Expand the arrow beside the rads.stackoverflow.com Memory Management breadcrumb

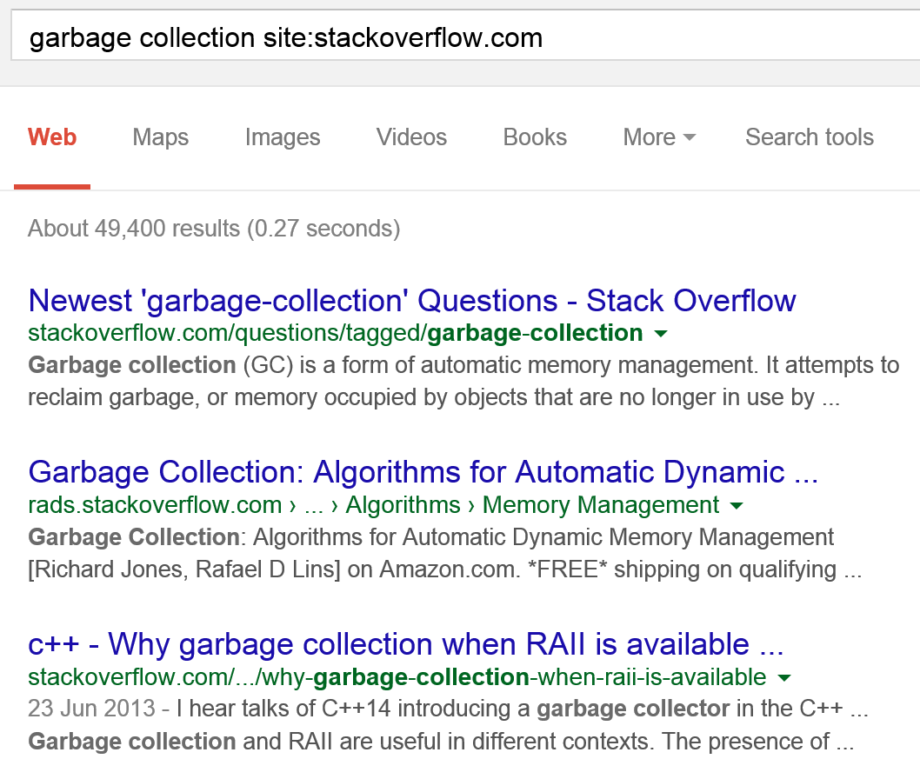[736, 506]
